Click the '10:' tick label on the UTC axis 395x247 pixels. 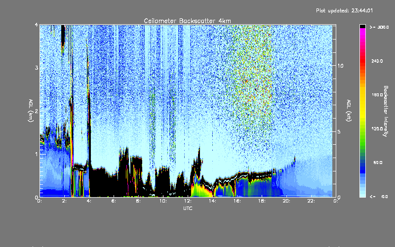pos(163,201)
